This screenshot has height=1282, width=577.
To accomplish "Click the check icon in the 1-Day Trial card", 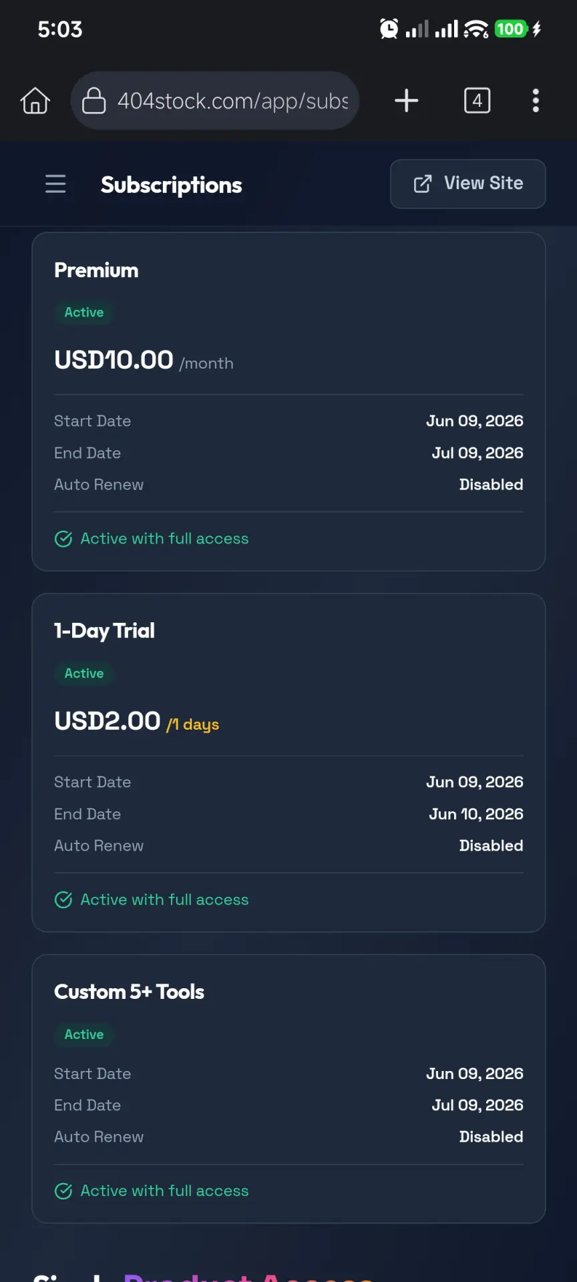I will click(x=63, y=900).
